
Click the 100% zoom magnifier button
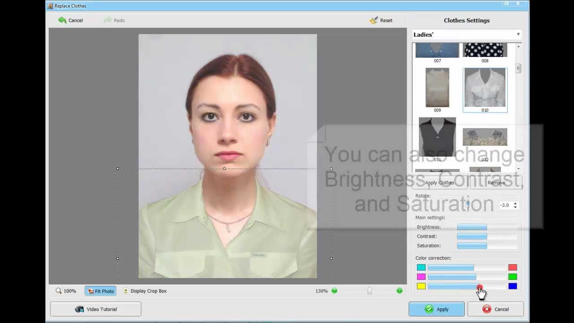pos(66,291)
